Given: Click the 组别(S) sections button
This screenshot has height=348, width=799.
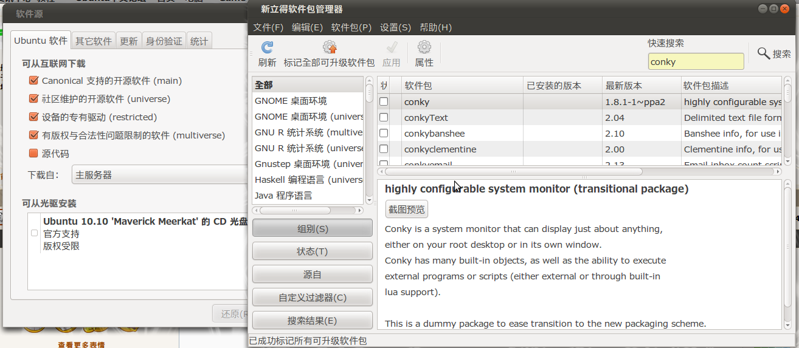Looking at the screenshot, I should (313, 229).
